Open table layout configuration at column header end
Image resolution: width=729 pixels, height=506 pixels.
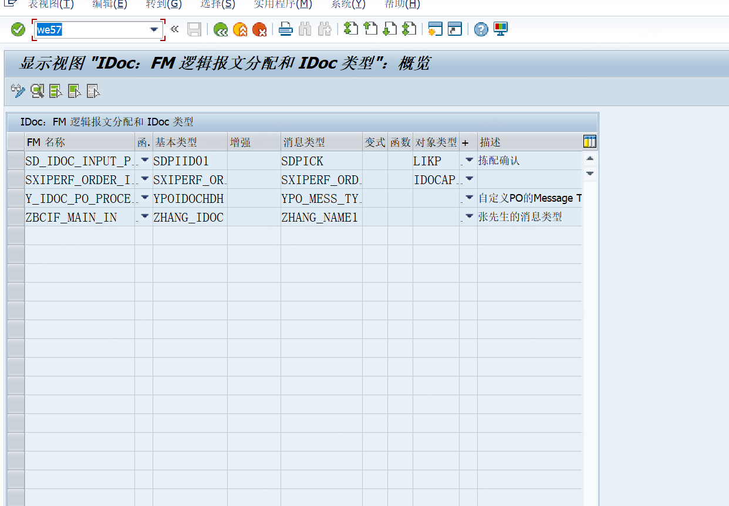pos(590,141)
